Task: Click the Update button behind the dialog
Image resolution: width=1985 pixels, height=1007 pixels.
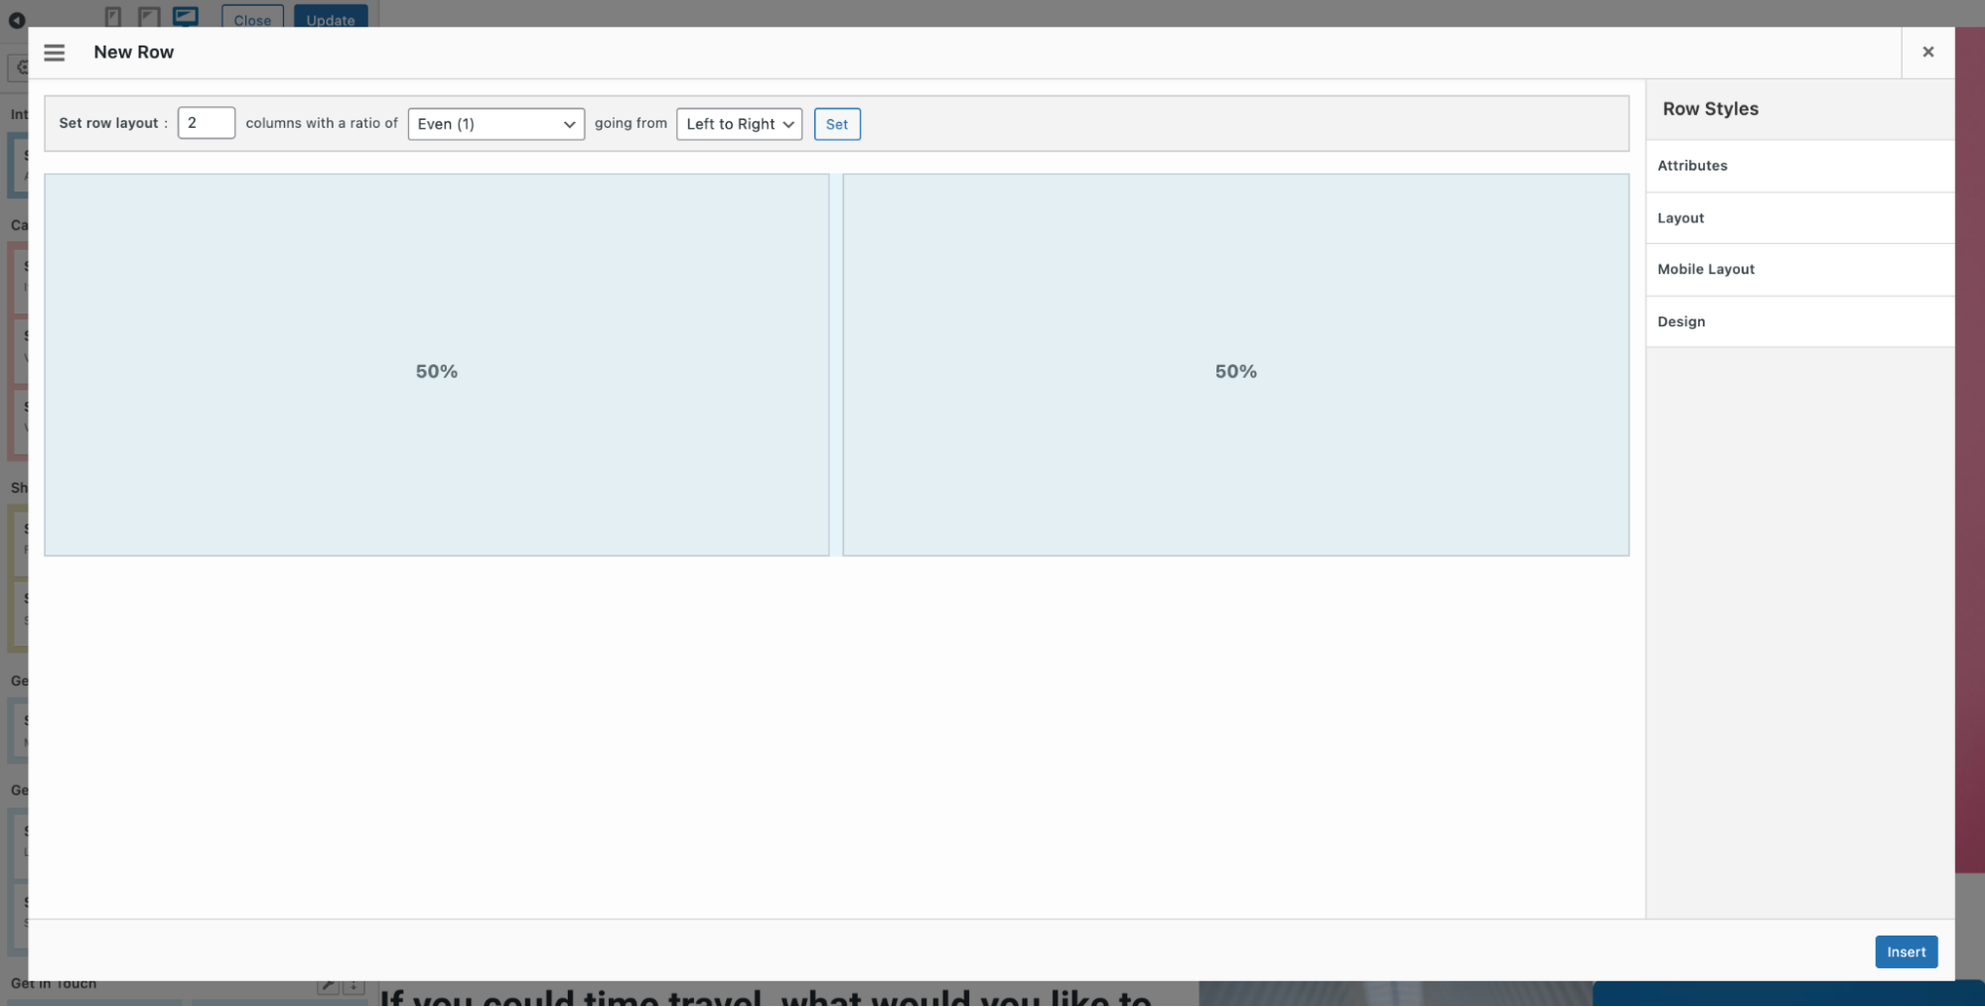Action: [x=331, y=17]
